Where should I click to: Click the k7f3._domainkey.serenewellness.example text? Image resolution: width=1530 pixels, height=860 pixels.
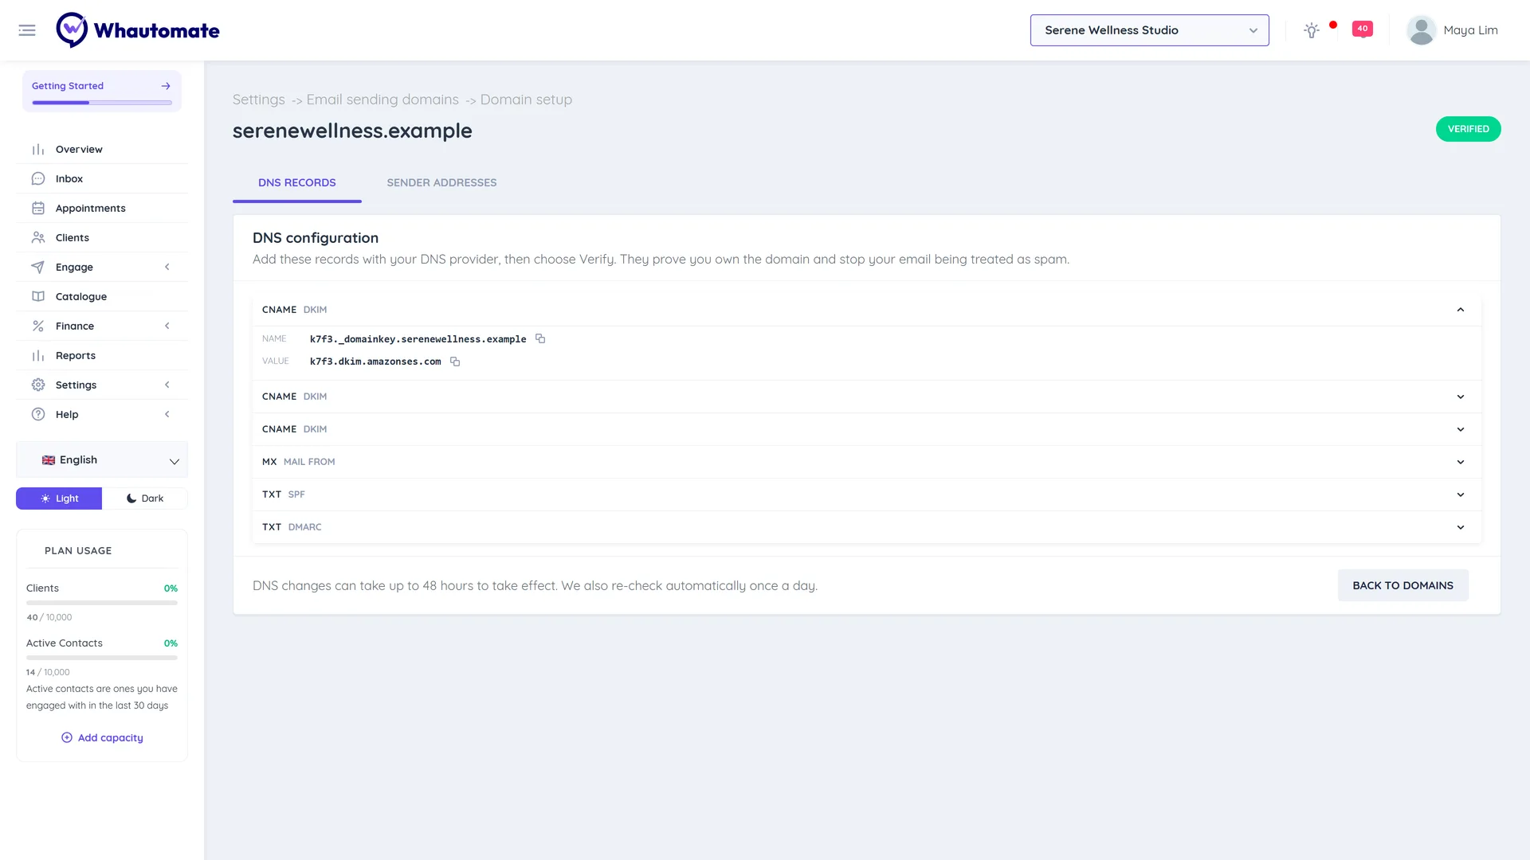(x=418, y=339)
